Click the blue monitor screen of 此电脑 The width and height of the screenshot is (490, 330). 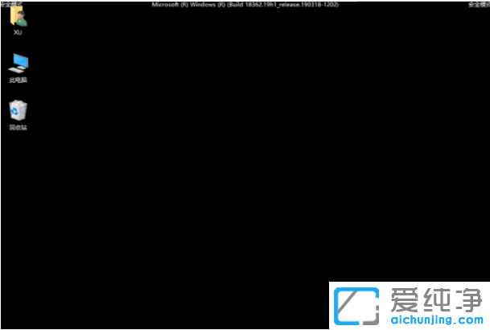(19, 61)
